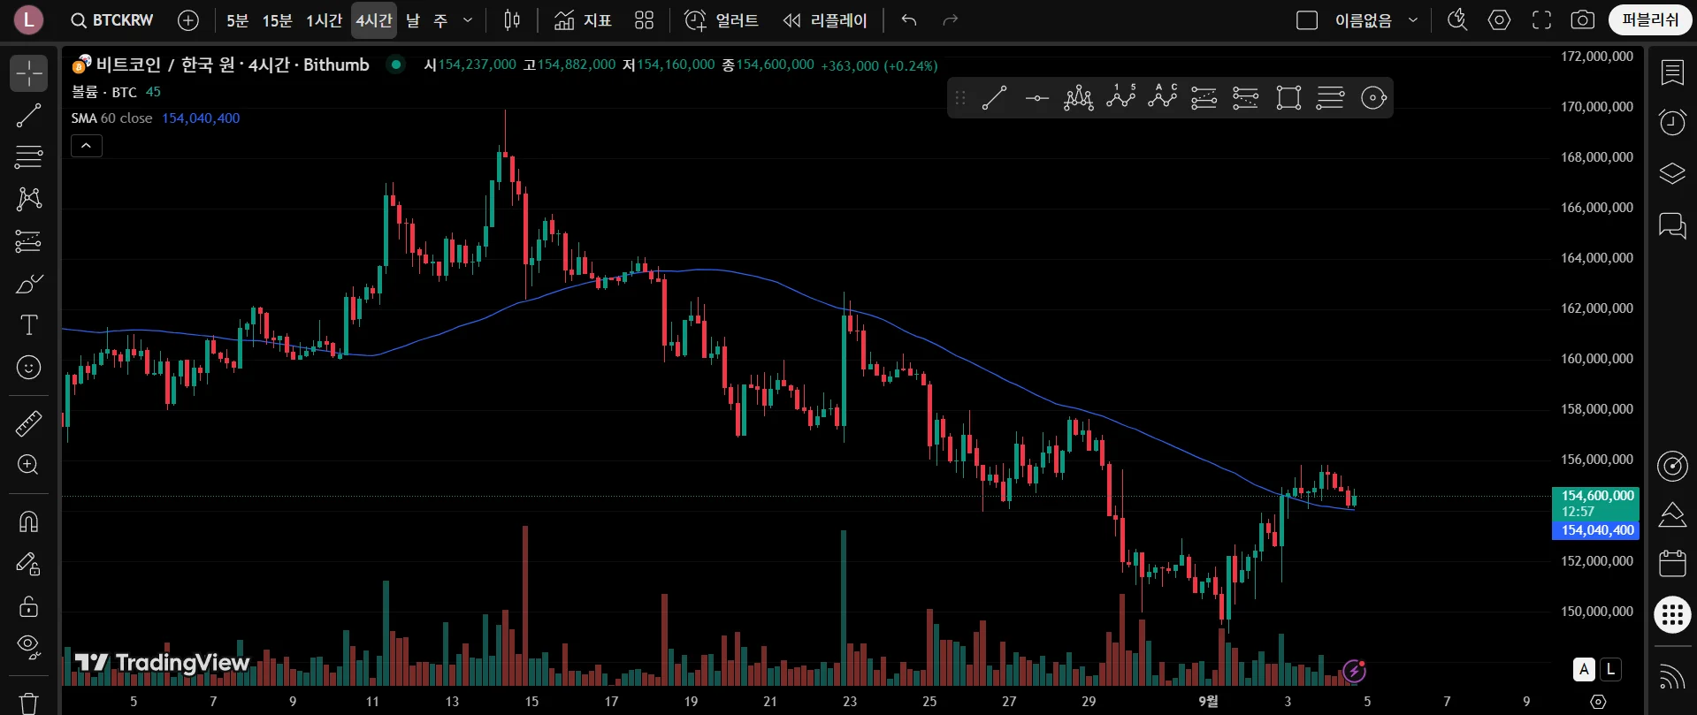1697x715 pixels.
Task: Toggle auto scale A button
Action: pyautogui.click(x=1584, y=670)
